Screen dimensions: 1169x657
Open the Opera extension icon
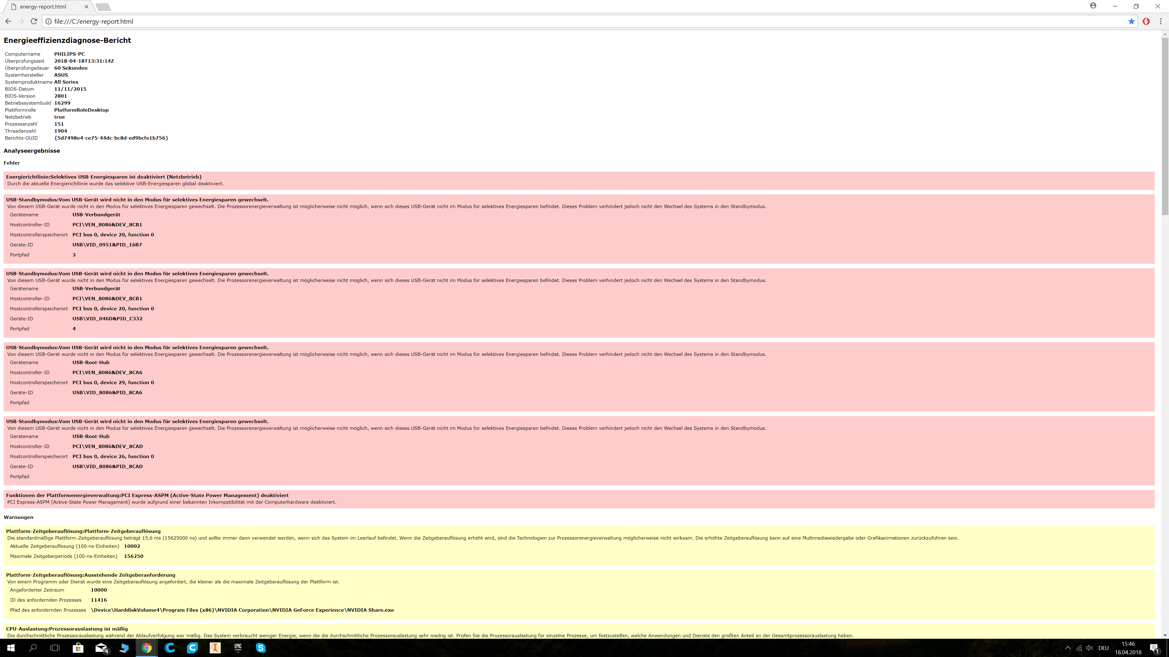pos(1146,21)
